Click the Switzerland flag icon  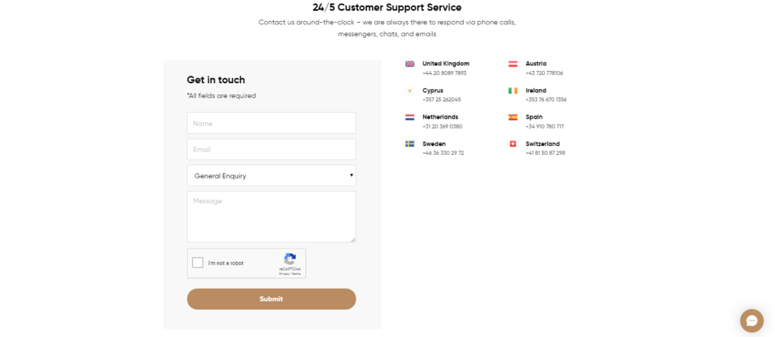[513, 144]
